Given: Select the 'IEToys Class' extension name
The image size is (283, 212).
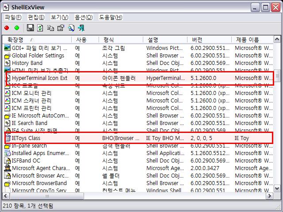Looking at the screenshot, I should (x=26, y=138).
